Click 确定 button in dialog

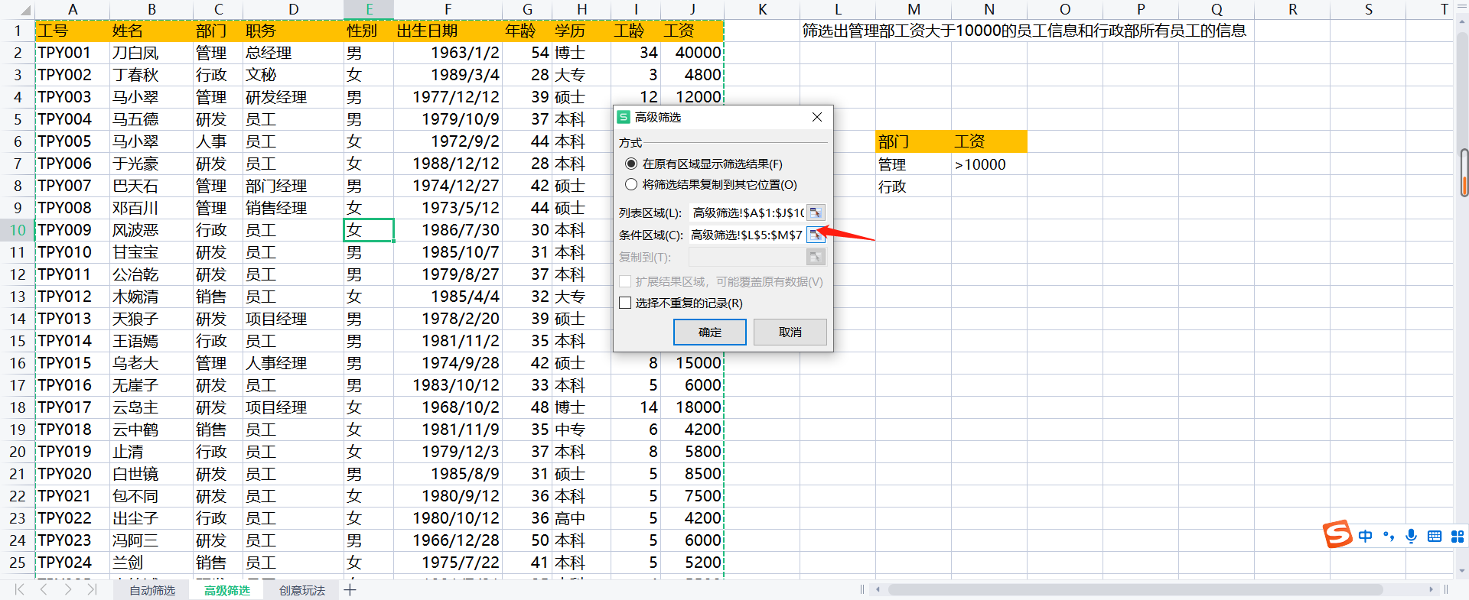click(x=710, y=332)
